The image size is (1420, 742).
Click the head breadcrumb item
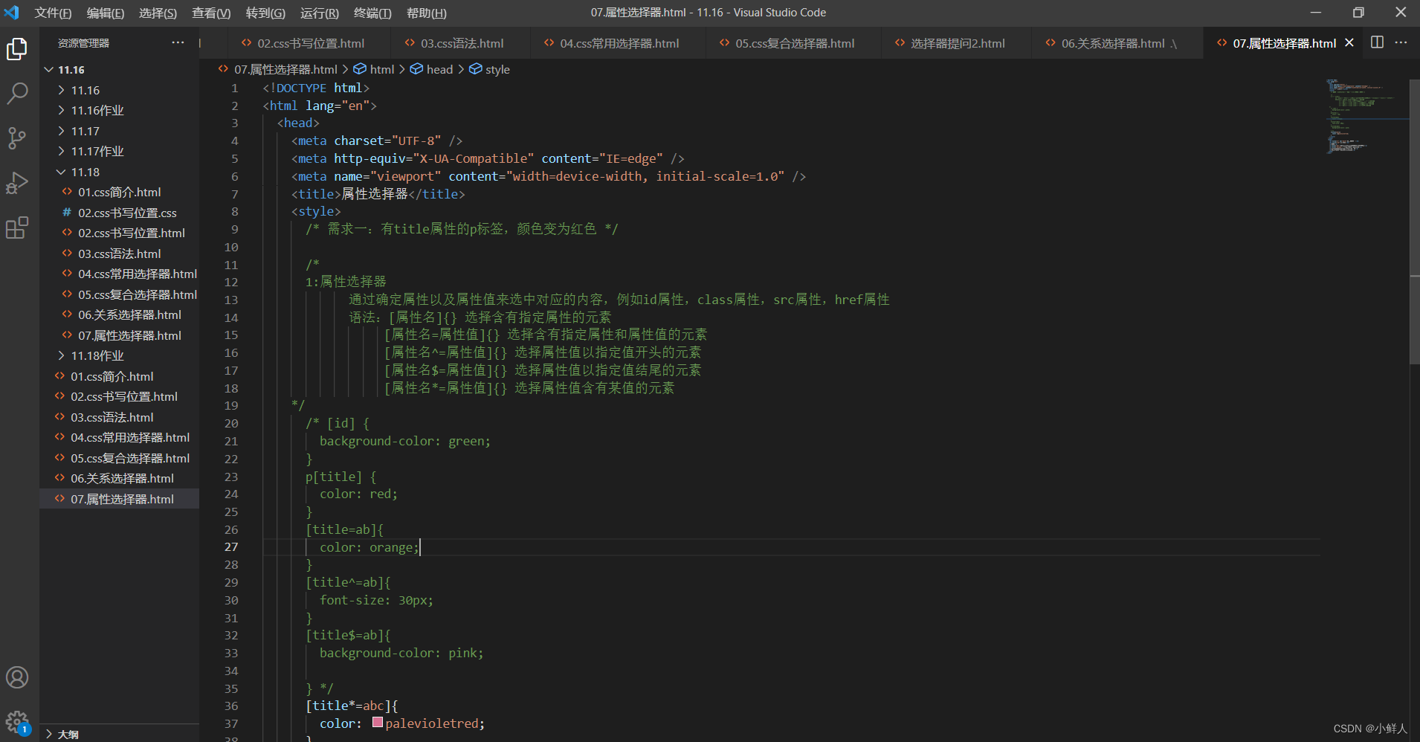point(439,68)
